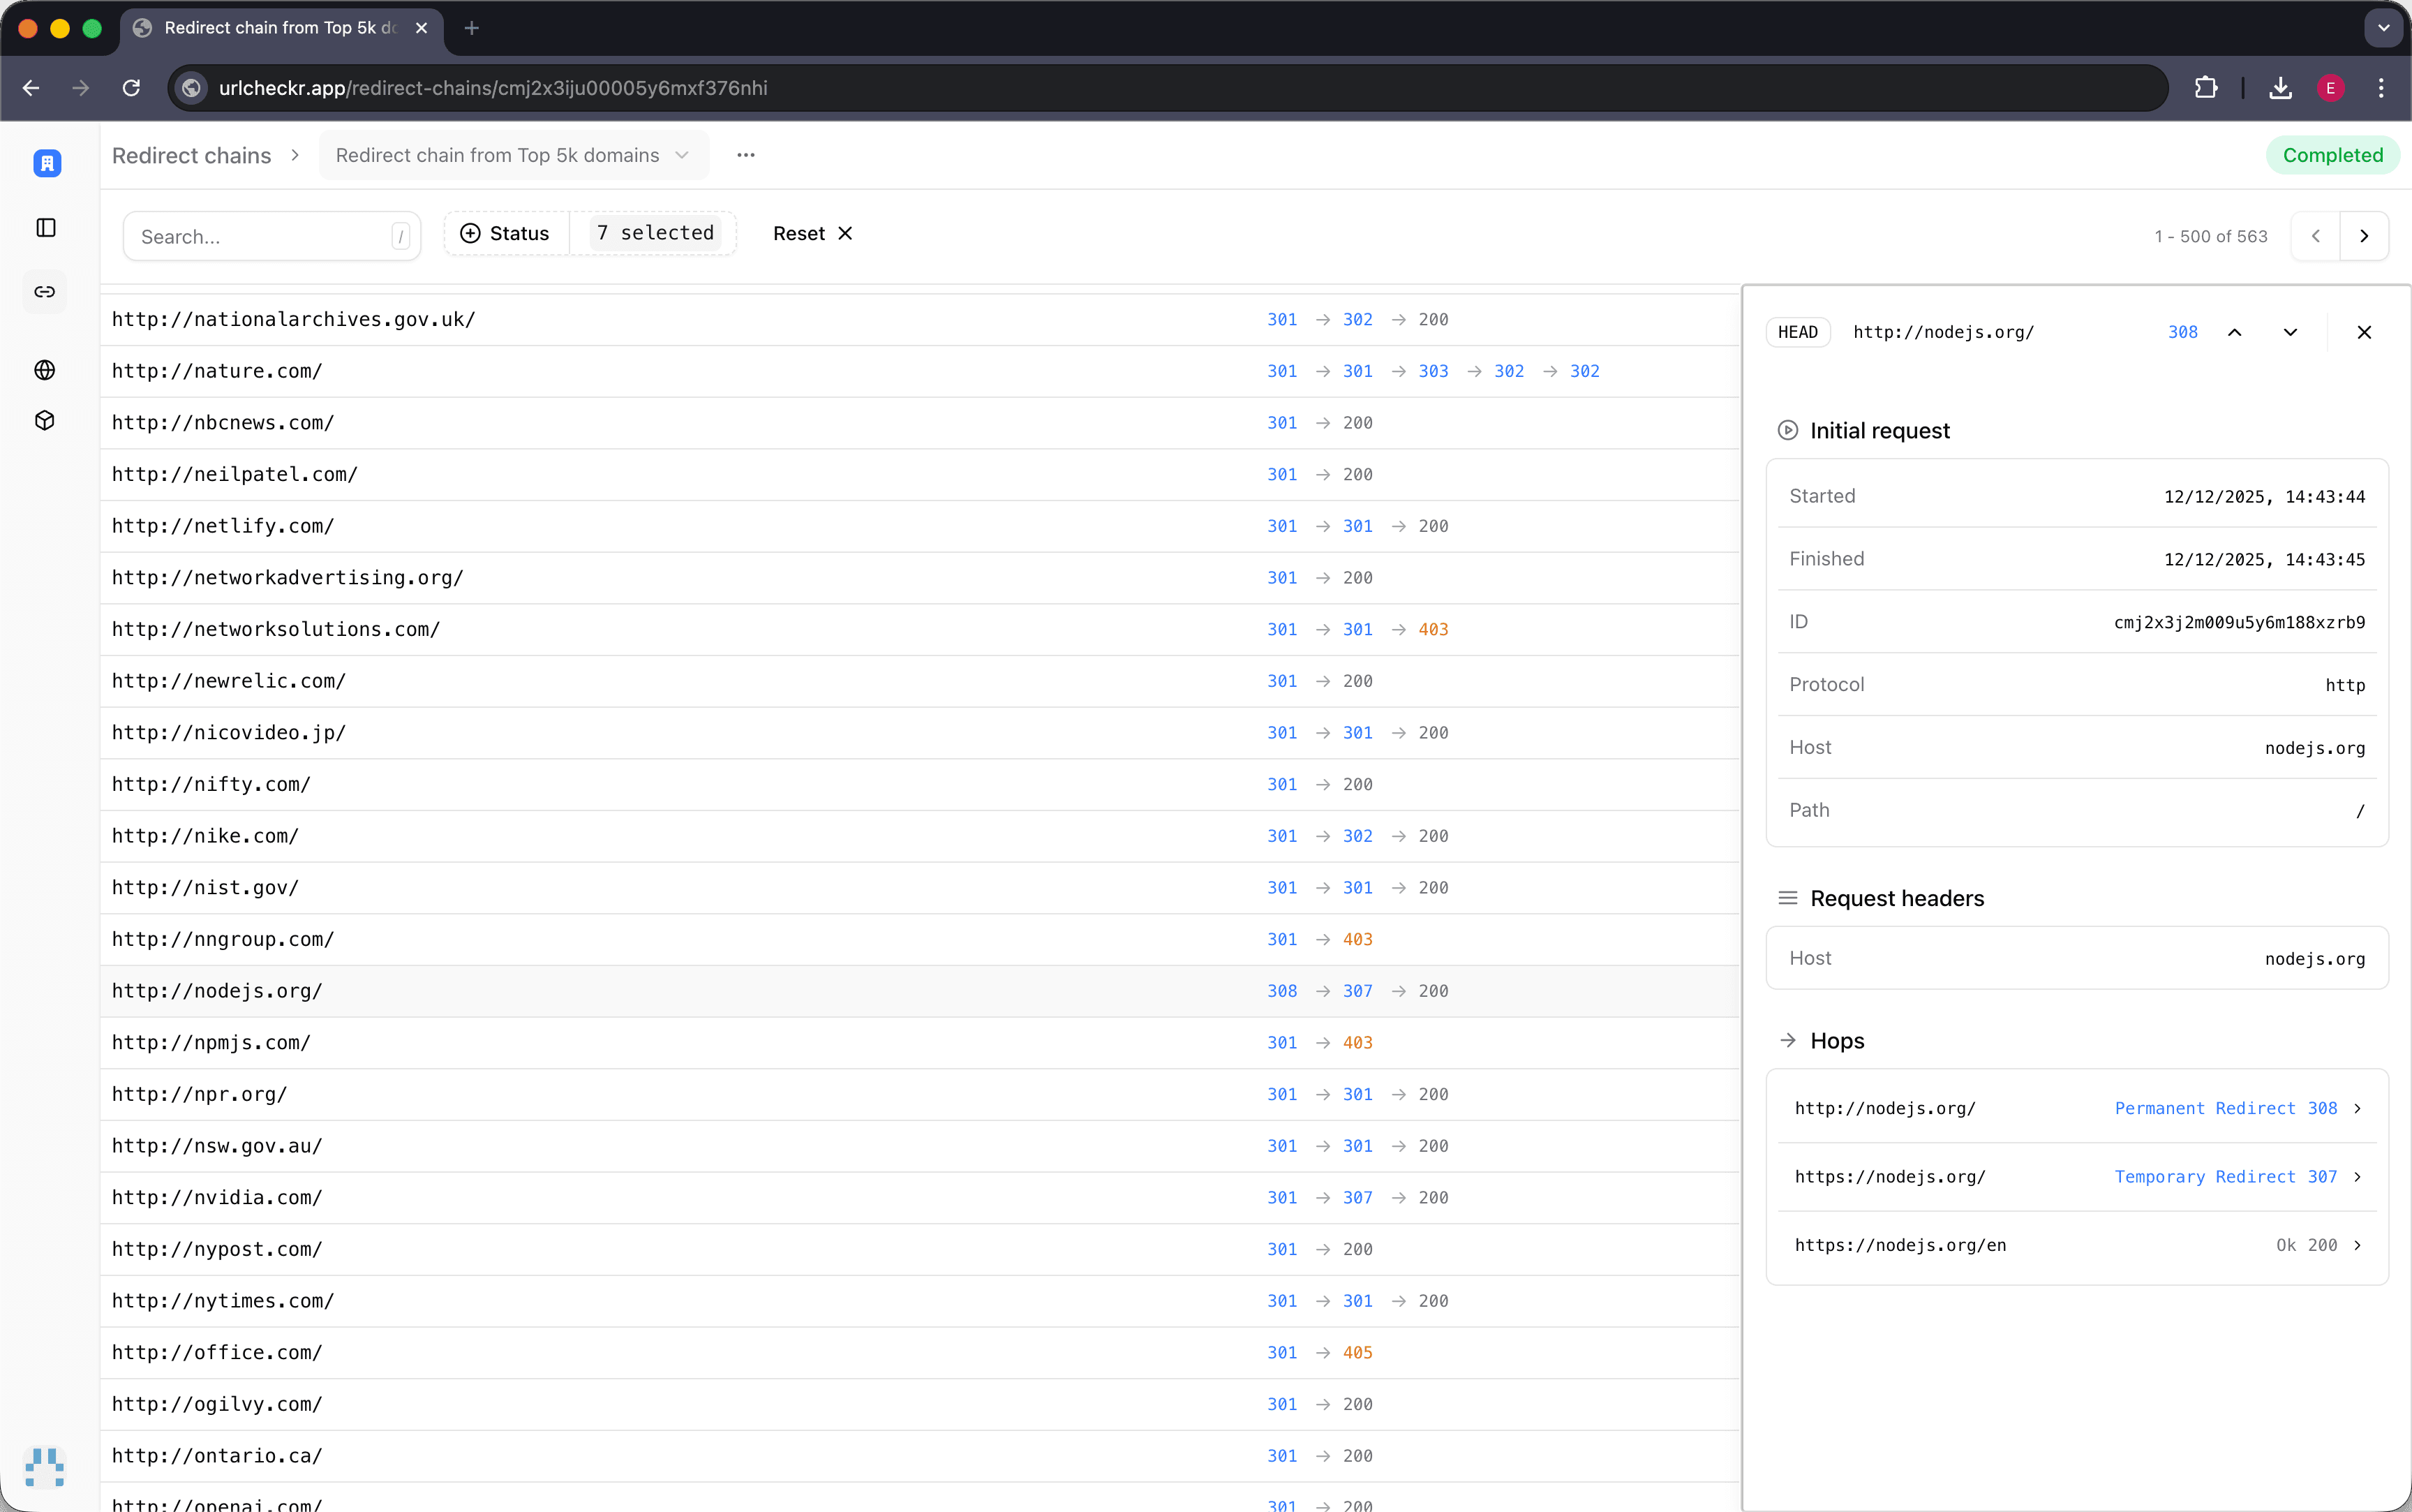
Task: Open the ellipsis menu next to the title
Action: tap(745, 155)
